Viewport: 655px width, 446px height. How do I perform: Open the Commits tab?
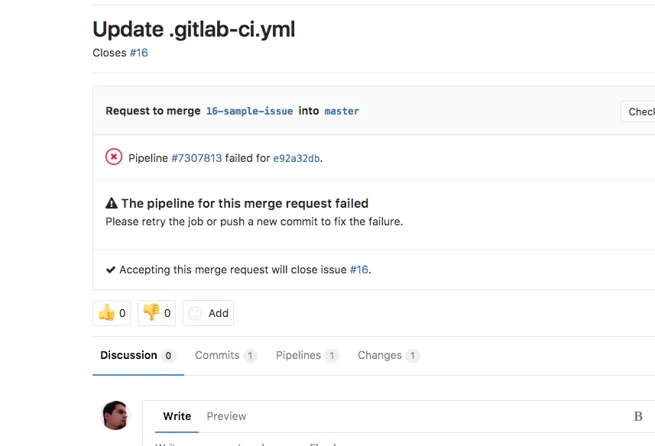point(217,355)
